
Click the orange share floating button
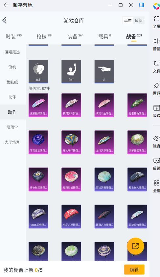click(x=136, y=246)
